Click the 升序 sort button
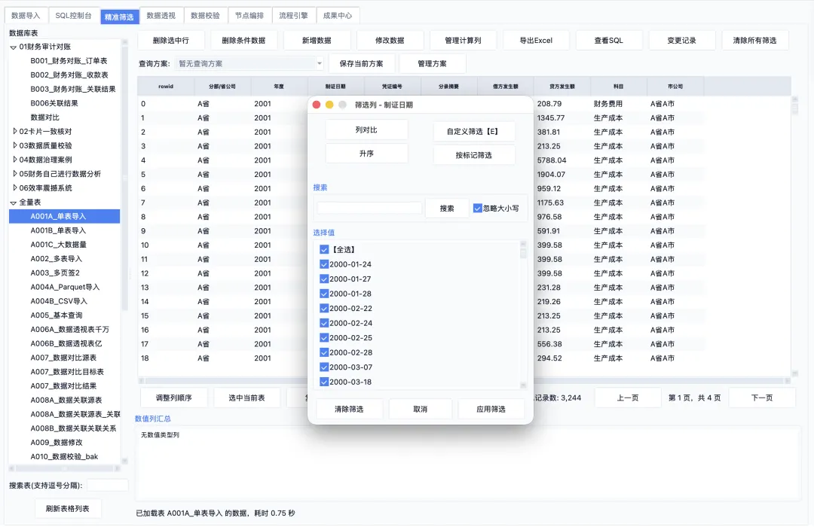814x527 pixels. 366,154
